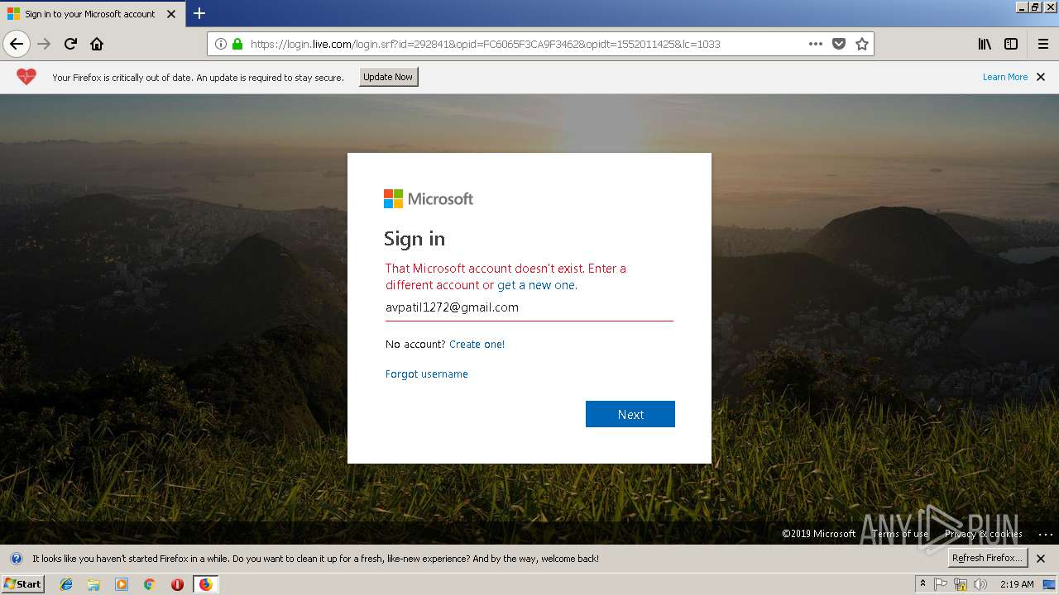
Task: Click the blue Next button
Action: click(630, 414)
